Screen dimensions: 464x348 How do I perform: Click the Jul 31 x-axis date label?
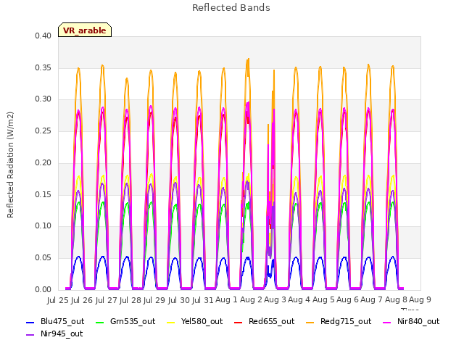click(x=203, y=300)
